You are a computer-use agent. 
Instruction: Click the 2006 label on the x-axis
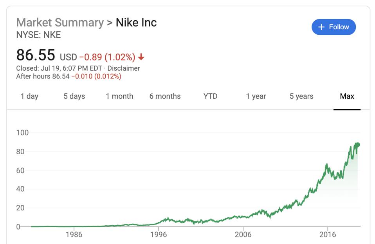click(243, 235)
